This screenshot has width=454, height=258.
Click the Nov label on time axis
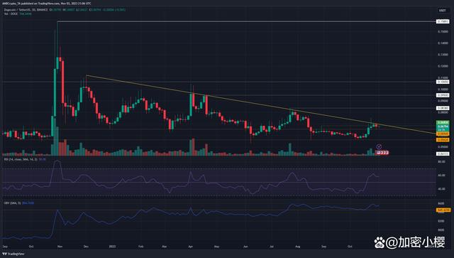pyautogui.click(x=60, y=247)
